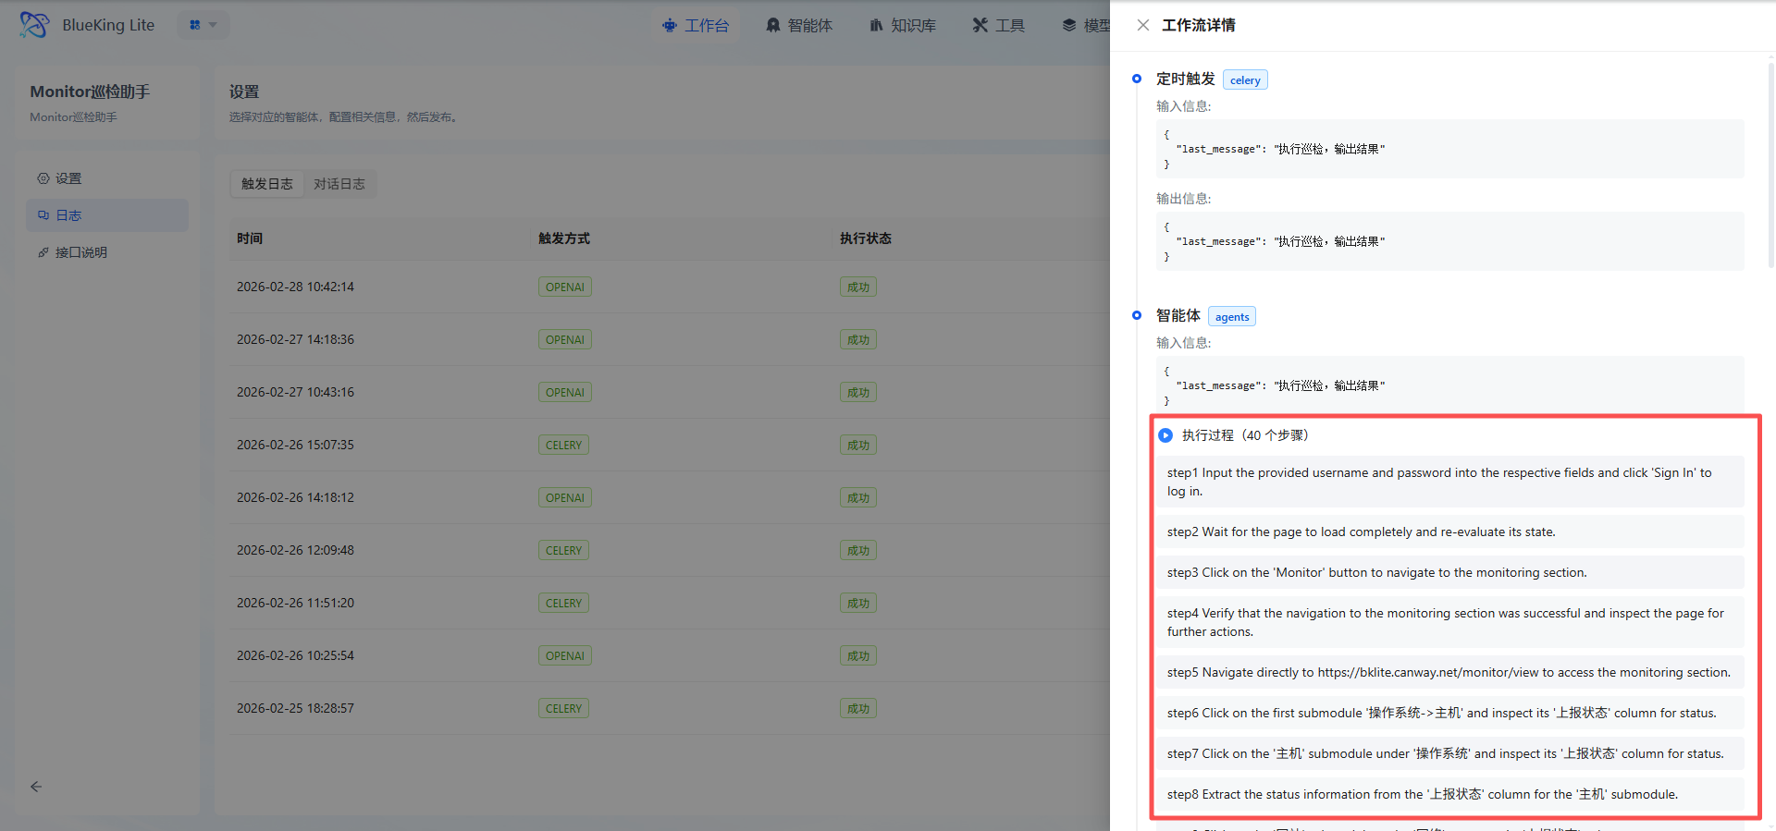Click OPENAI tag in the 10:42:14 row
The width and height of the screenshot is (1776, 831).
[x=565, y=287]
